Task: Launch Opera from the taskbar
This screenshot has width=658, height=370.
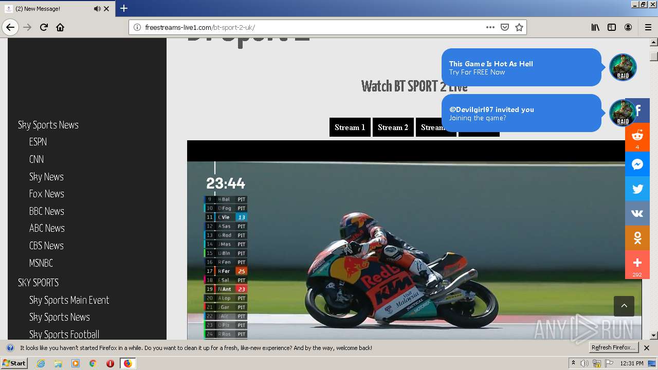Action: click(110, 363)
